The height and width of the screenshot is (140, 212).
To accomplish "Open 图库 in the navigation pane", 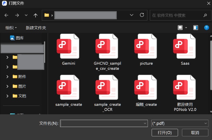I will tap(17, 38).
